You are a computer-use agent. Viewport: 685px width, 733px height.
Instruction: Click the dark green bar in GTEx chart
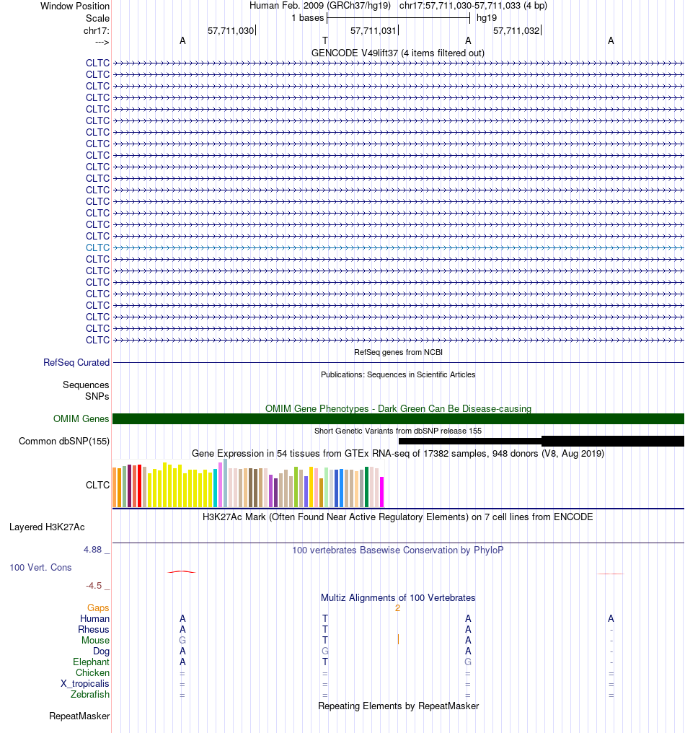[367, 487]
